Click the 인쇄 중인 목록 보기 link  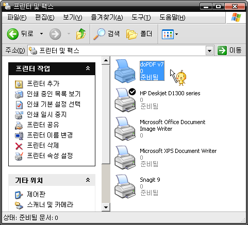(54, 94)
